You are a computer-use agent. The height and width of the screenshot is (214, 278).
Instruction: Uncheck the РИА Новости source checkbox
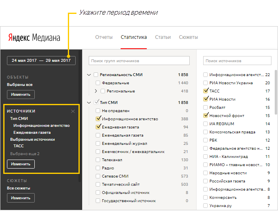[205, 99]
